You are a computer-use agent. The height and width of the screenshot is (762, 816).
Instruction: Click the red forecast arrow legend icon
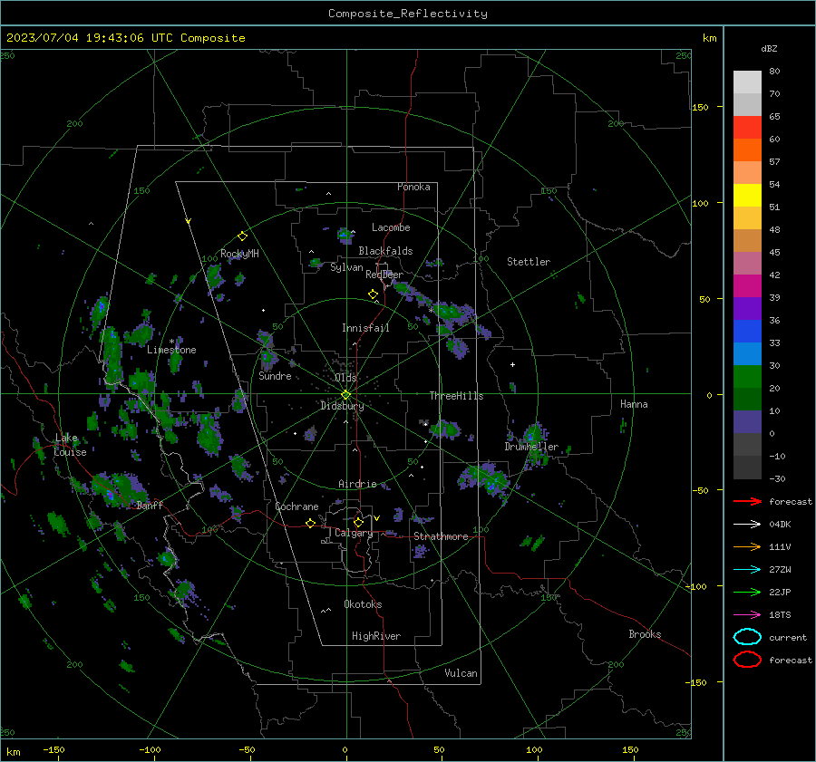(x=747, y=501)
